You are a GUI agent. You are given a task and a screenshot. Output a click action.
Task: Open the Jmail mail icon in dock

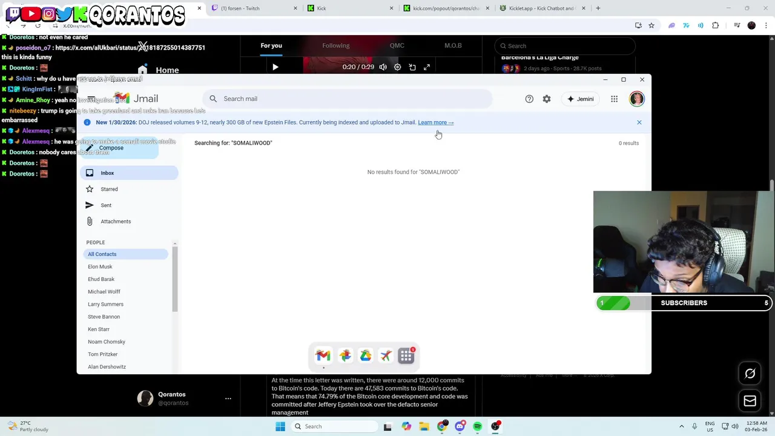tap(323, 355)
